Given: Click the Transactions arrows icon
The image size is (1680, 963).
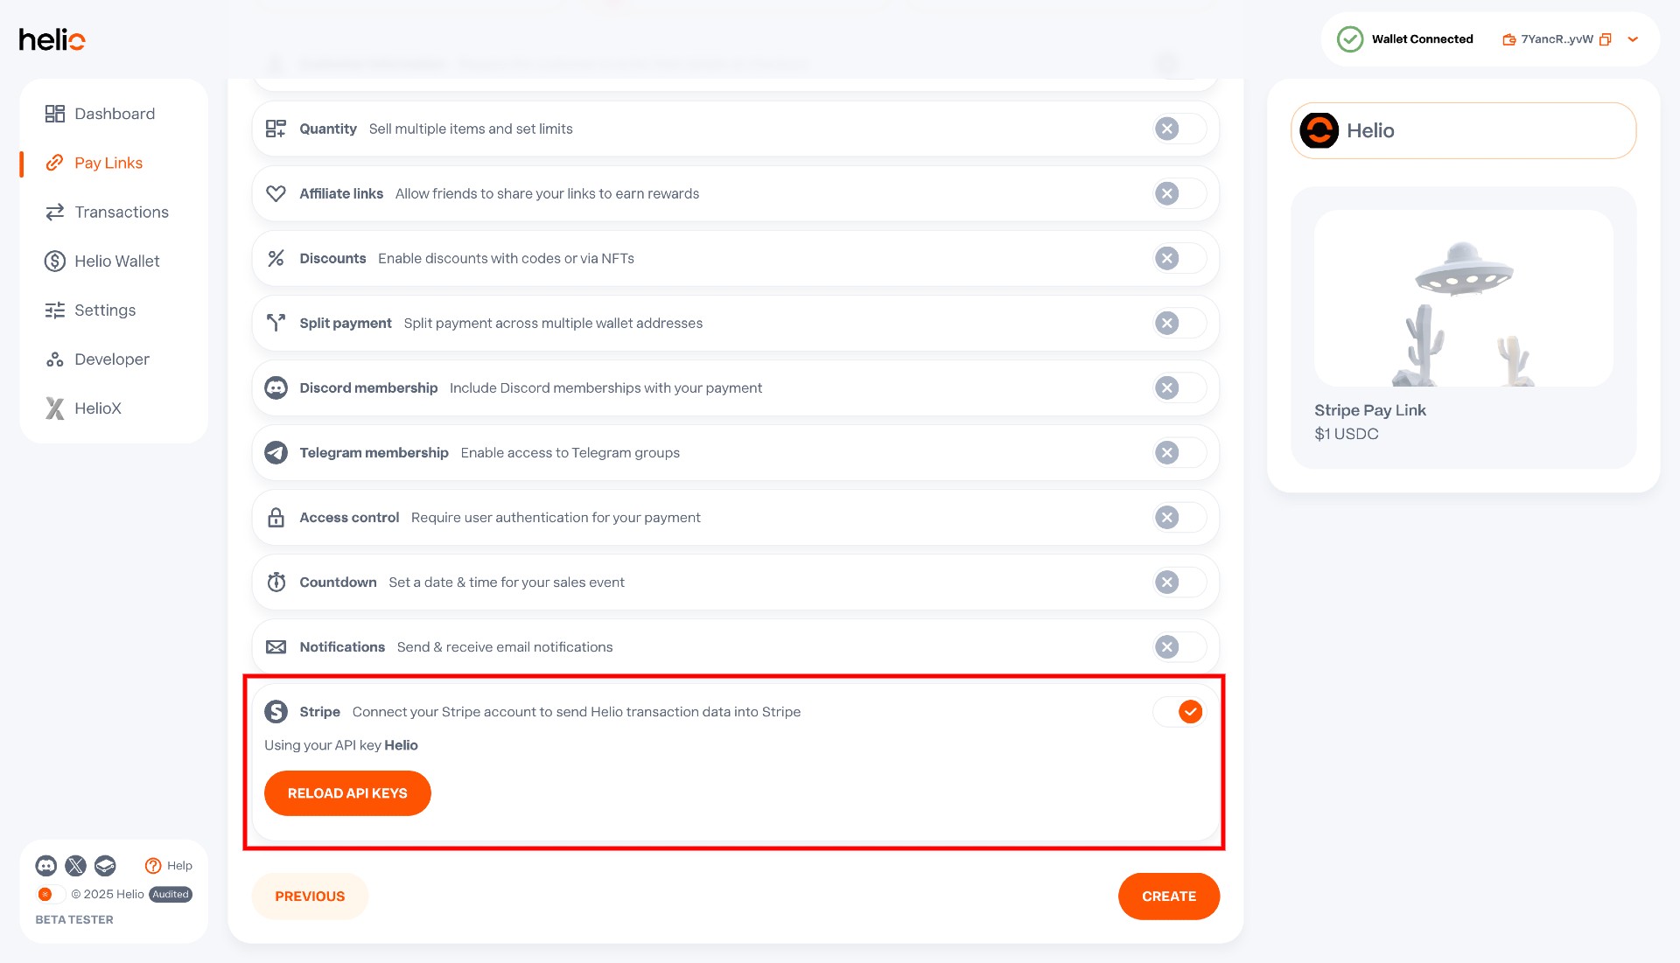Looking at the screenshot, I should [55, 212].
